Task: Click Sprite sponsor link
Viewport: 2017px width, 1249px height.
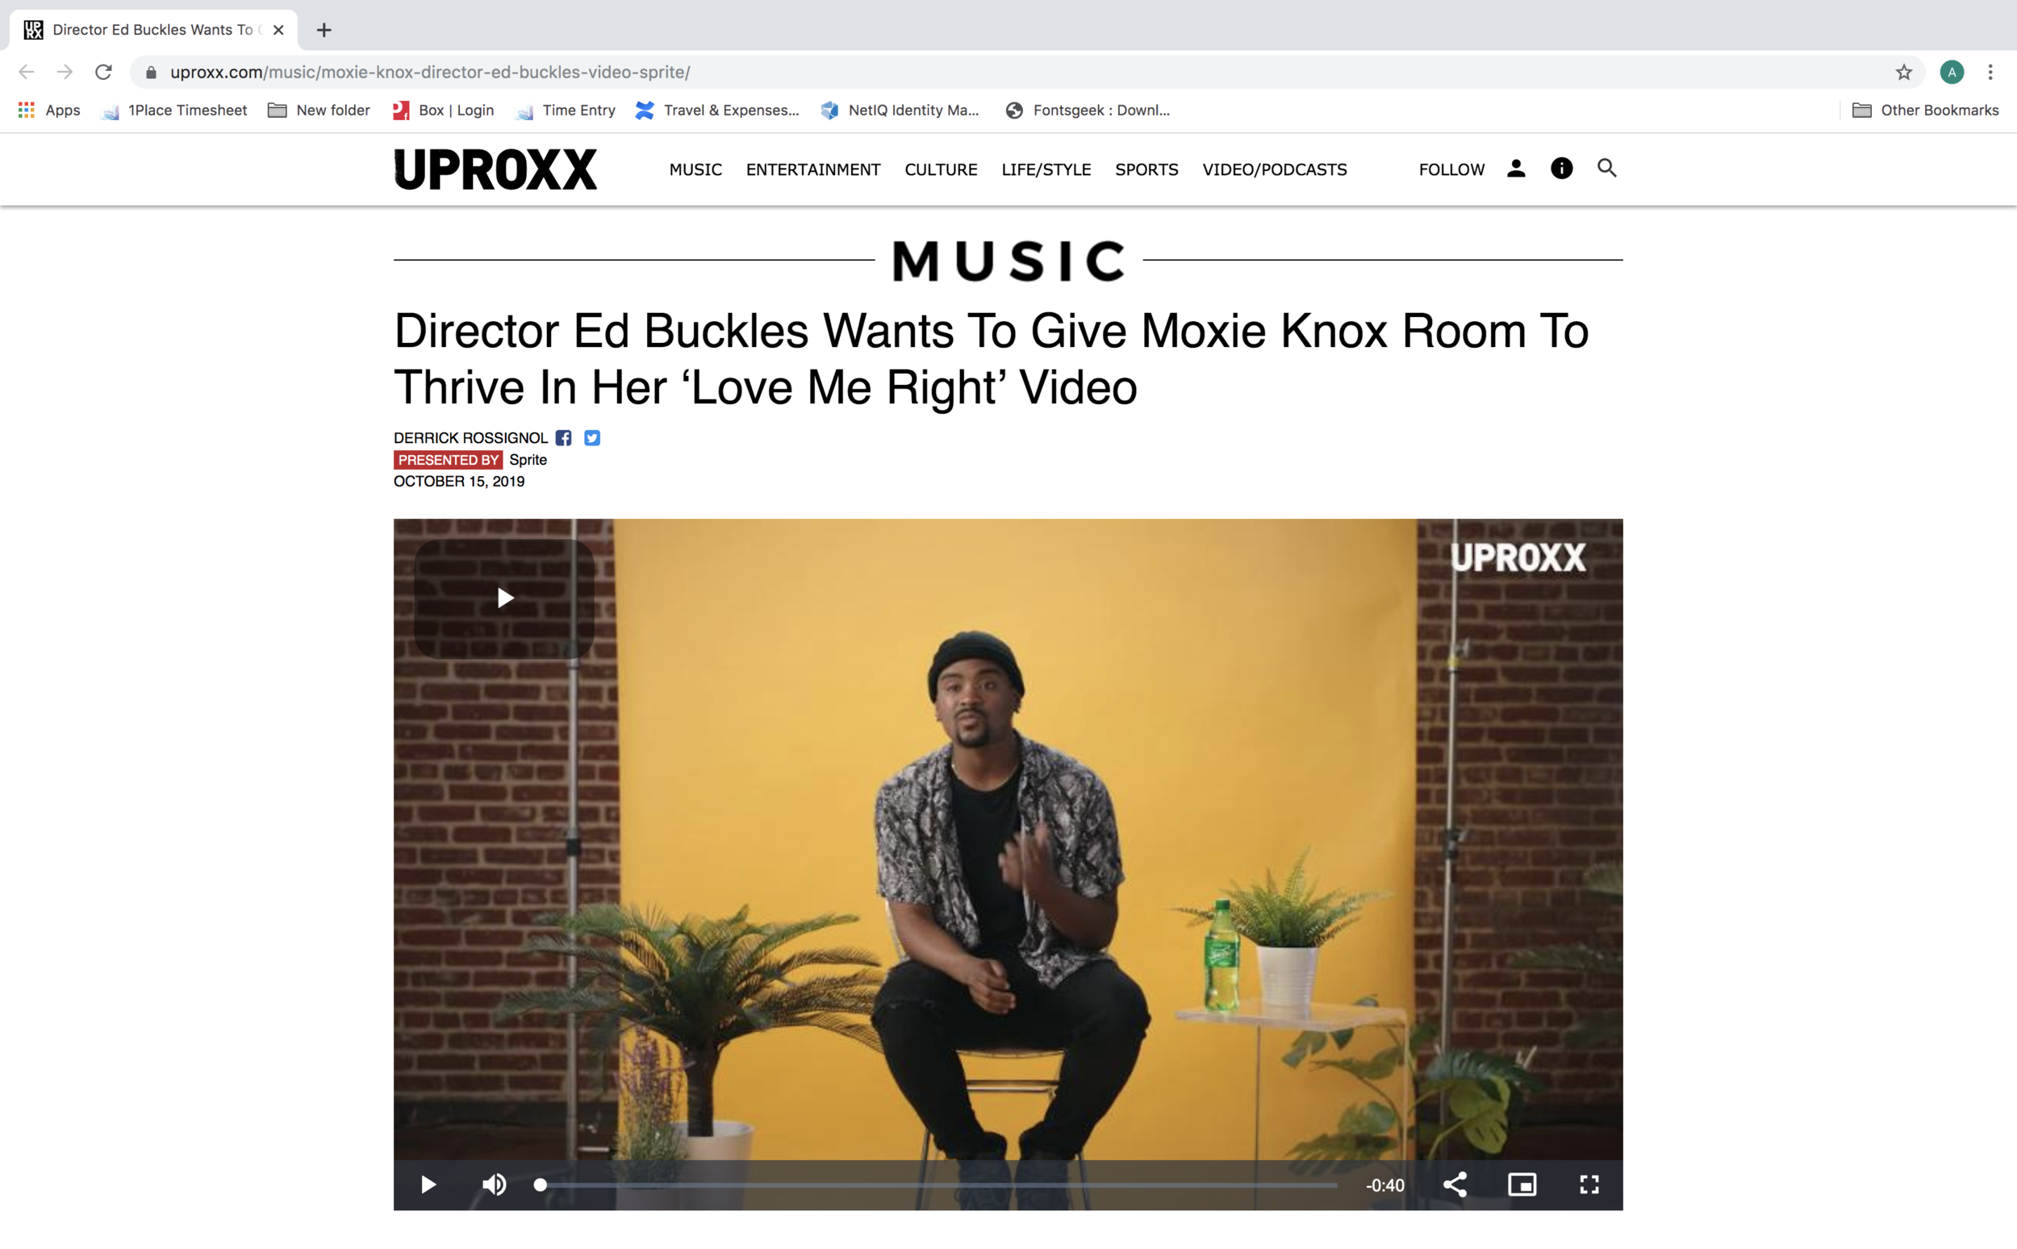Action: coord(528,460)
